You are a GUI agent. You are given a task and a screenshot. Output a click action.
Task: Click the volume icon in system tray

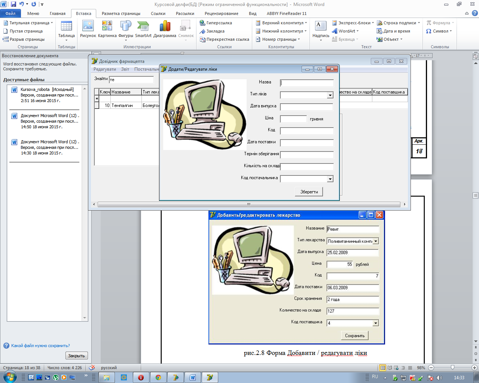[x=439, y=378]
